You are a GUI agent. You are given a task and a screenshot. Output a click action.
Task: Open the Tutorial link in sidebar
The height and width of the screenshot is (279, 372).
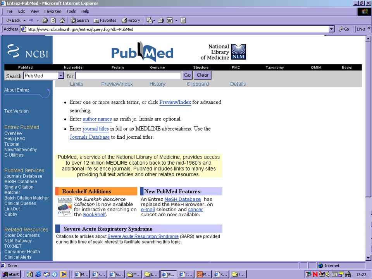coord(12,144)
